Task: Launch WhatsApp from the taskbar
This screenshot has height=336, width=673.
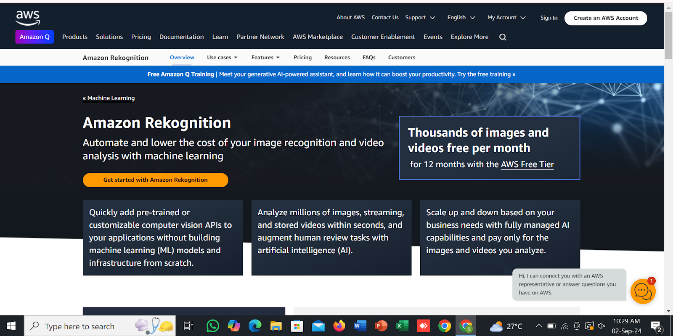Action: pyautogui.click(x=213, y=326)
